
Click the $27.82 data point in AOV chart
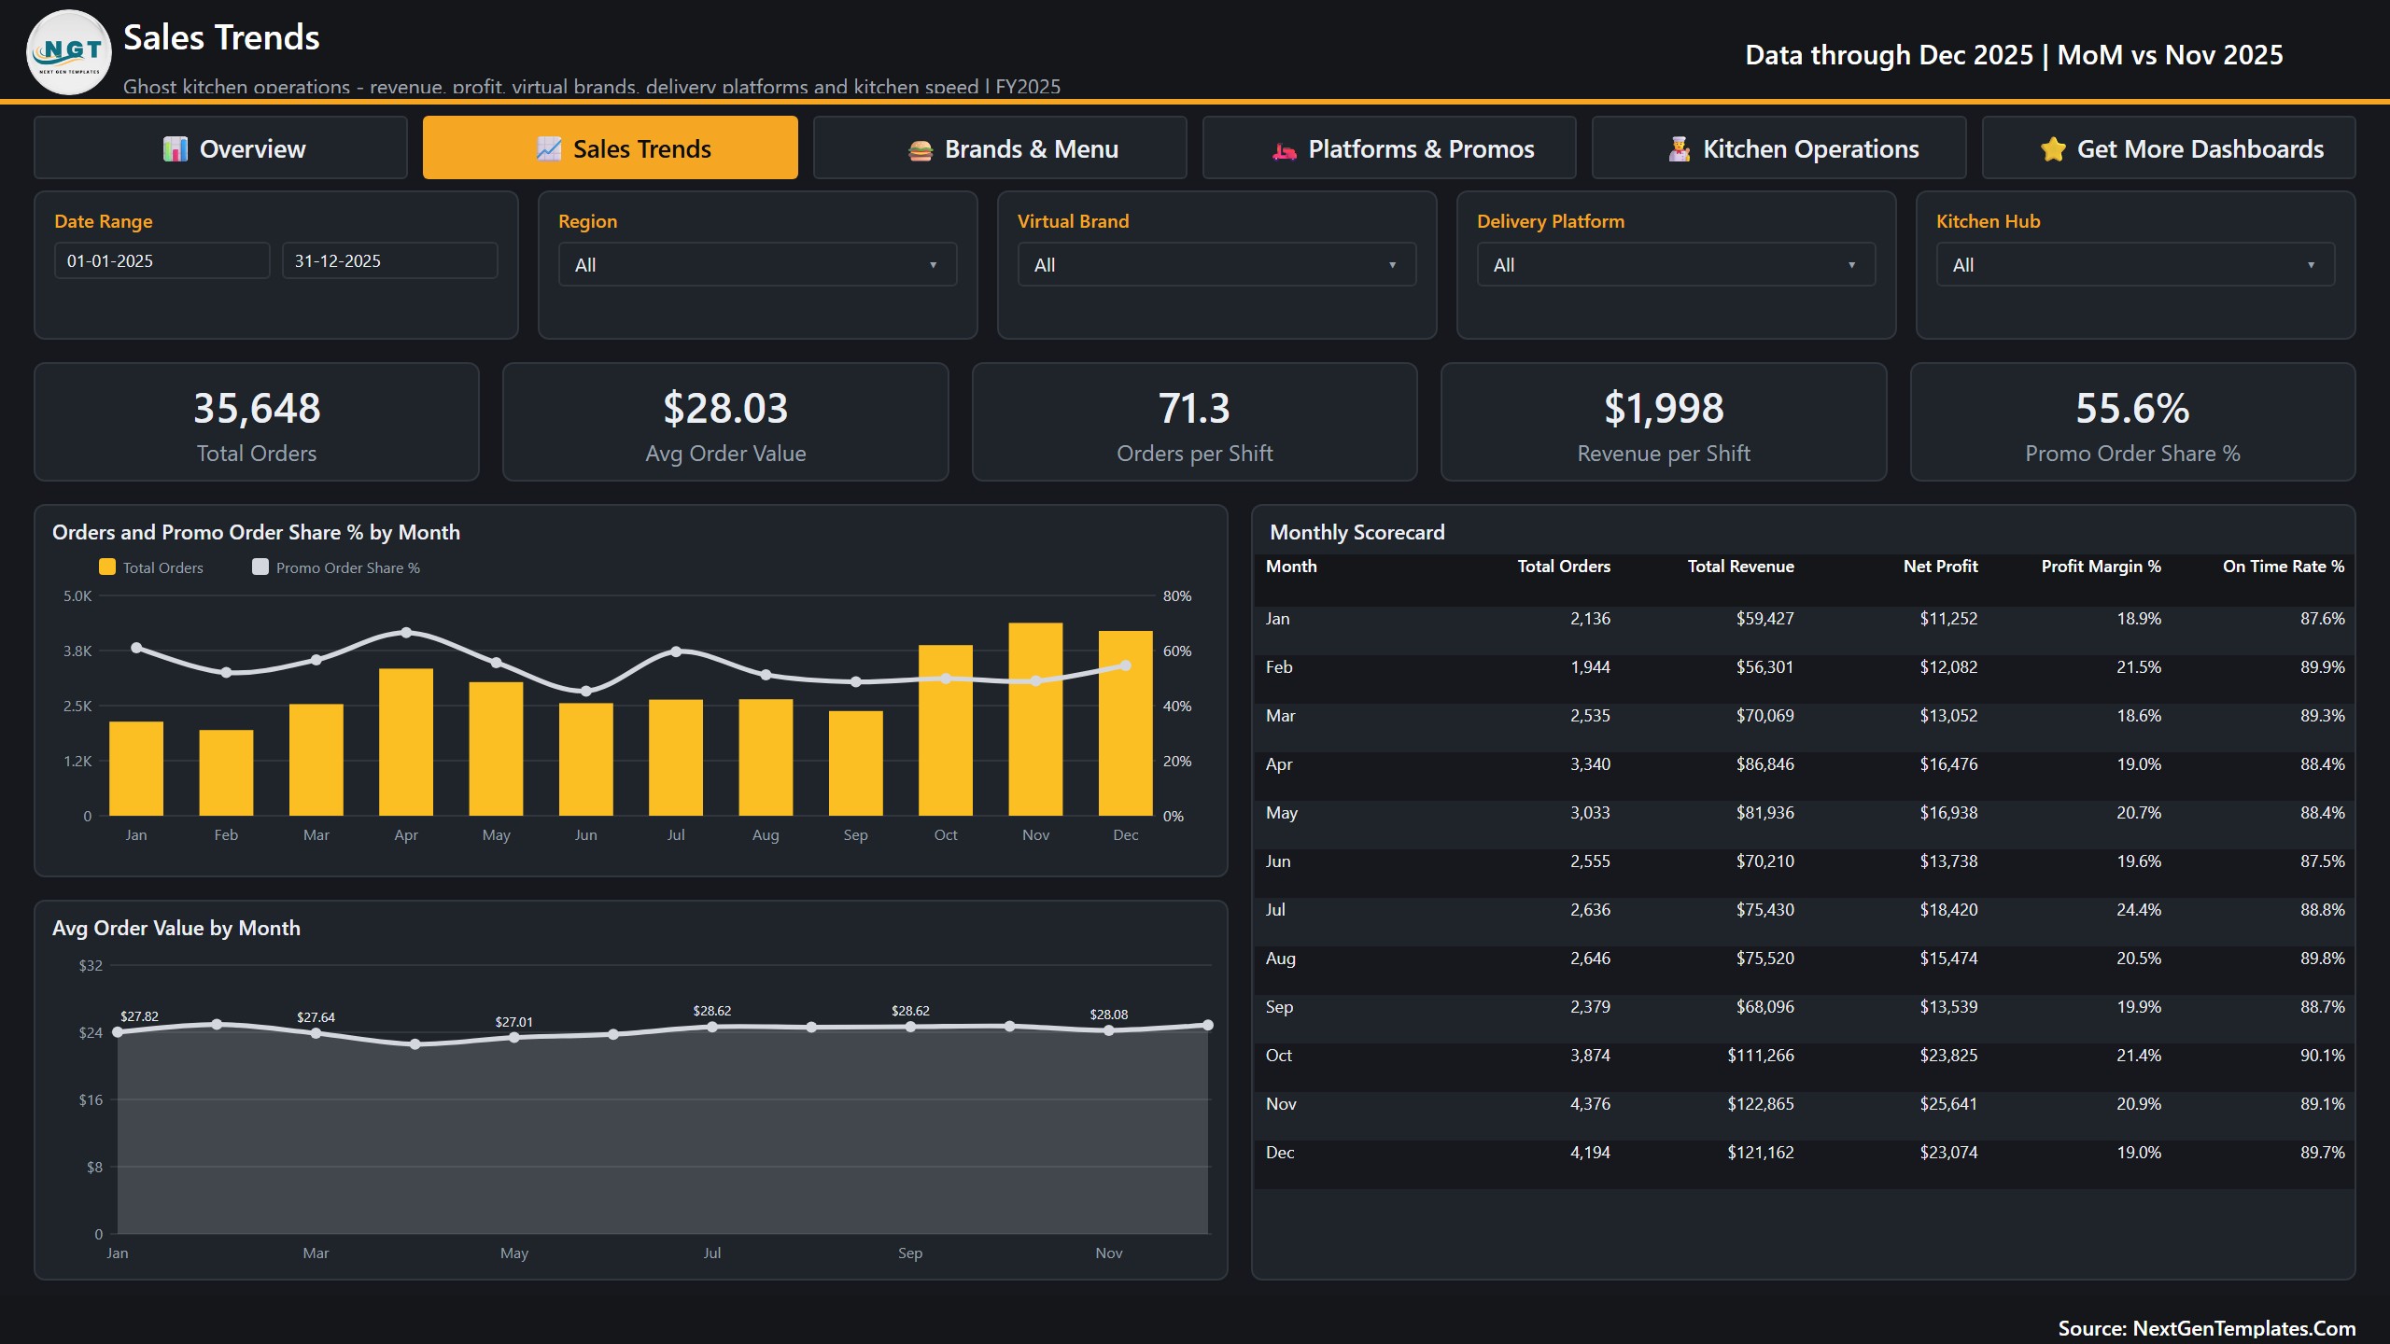pos(118,1032)
